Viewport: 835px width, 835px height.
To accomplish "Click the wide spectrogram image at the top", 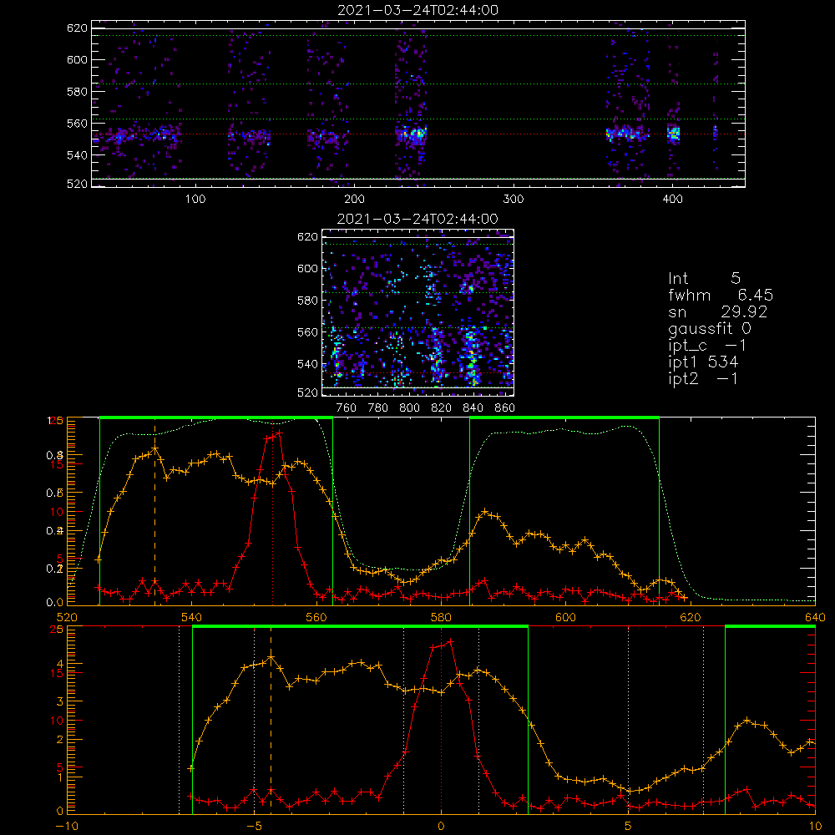I will pyautogui.click(x=418, y=104).
